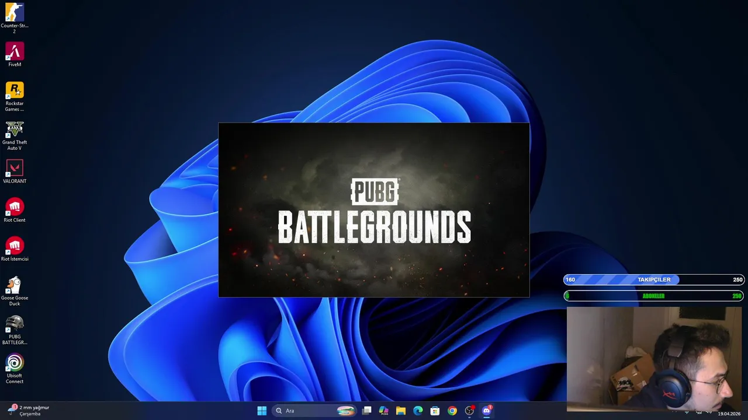Viewport: 748px width, 420px height.
Task: Click the TAKİPÇİLER follower progress bar
Action: [654, 279]
